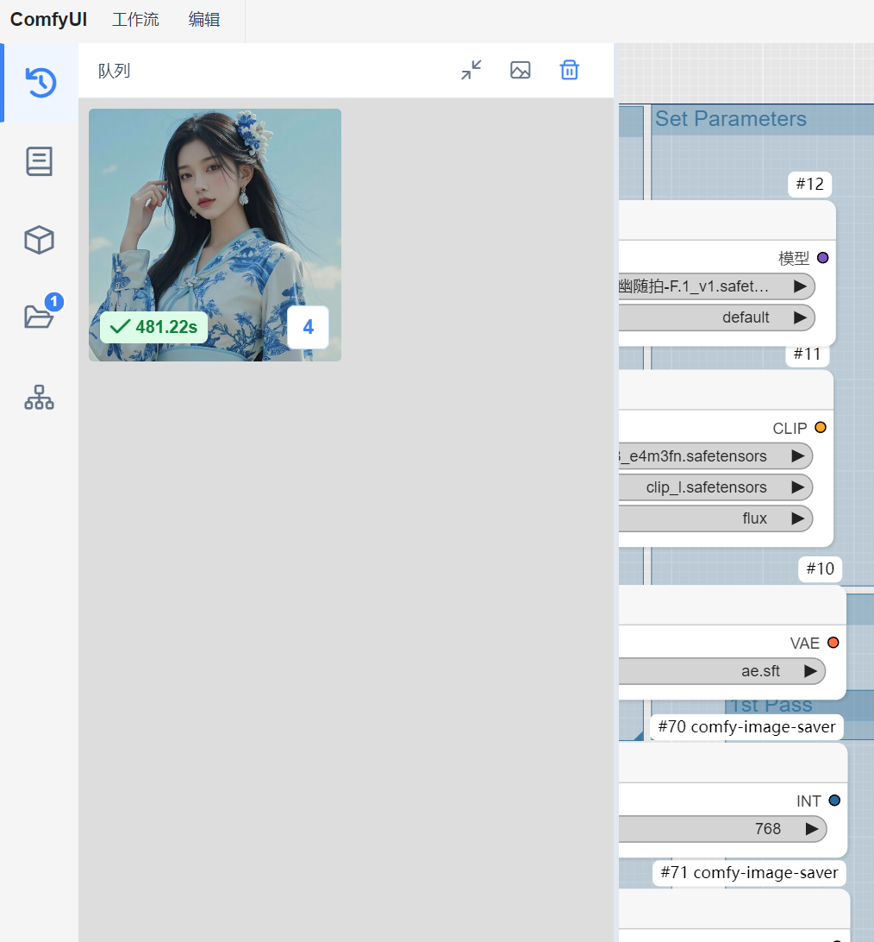The height and width of the screenshot is (942, 874).
Task: Expand the default weight dtype selector
Action: [x=717, y=317]
